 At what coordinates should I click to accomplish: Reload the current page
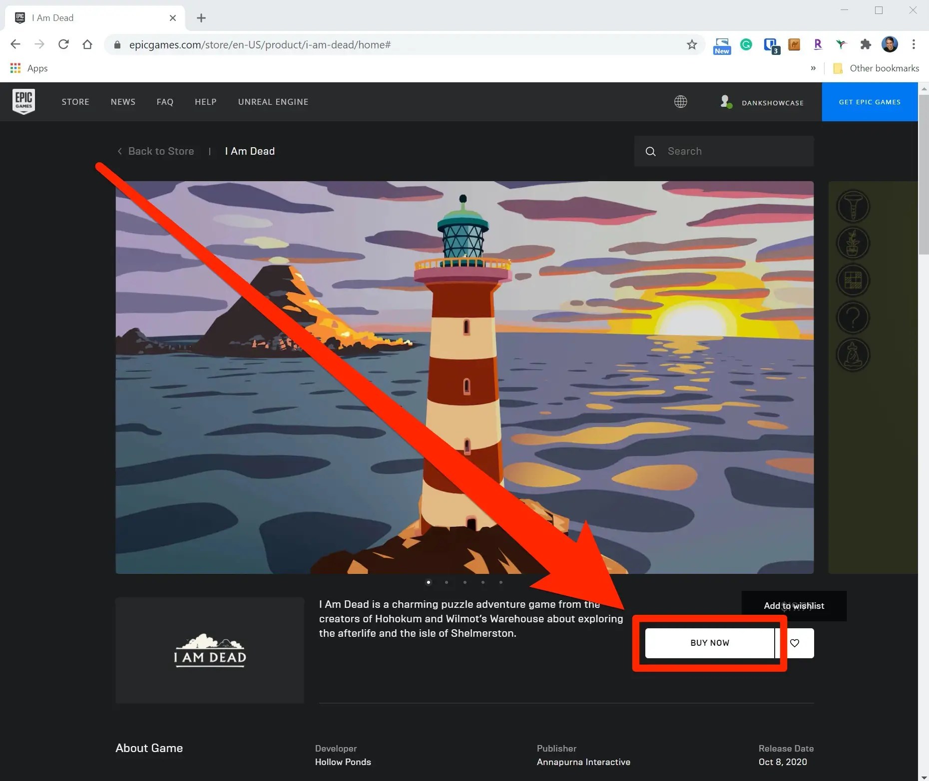63,44
